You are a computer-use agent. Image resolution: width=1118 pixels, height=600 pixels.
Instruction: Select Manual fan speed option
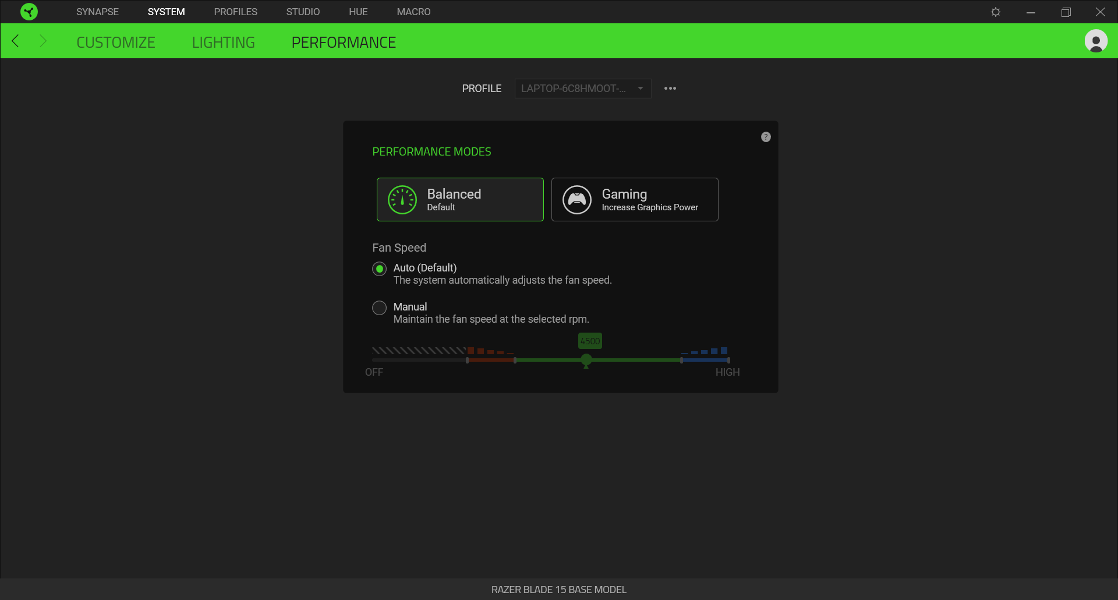point(379,308)
